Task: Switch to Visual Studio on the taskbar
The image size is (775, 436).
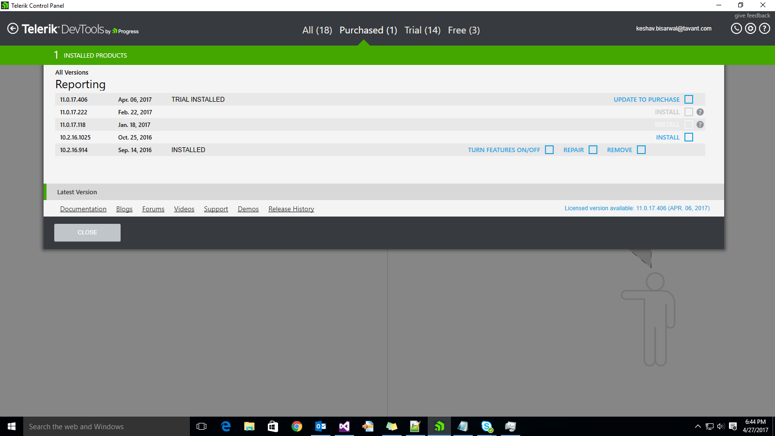Action: tap(344, 426)
